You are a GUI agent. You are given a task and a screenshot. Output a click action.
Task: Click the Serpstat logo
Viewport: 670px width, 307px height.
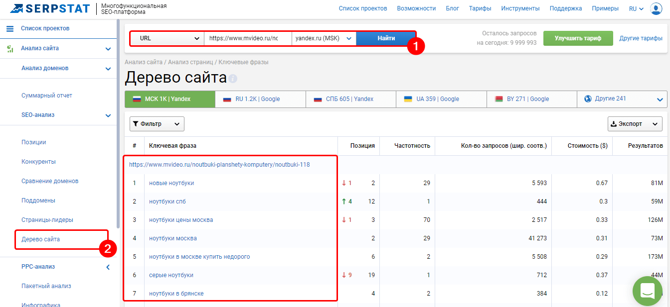pos(50,8)
